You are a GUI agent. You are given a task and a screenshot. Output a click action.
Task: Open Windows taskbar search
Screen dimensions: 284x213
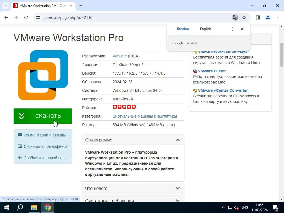tap(20, 207)
